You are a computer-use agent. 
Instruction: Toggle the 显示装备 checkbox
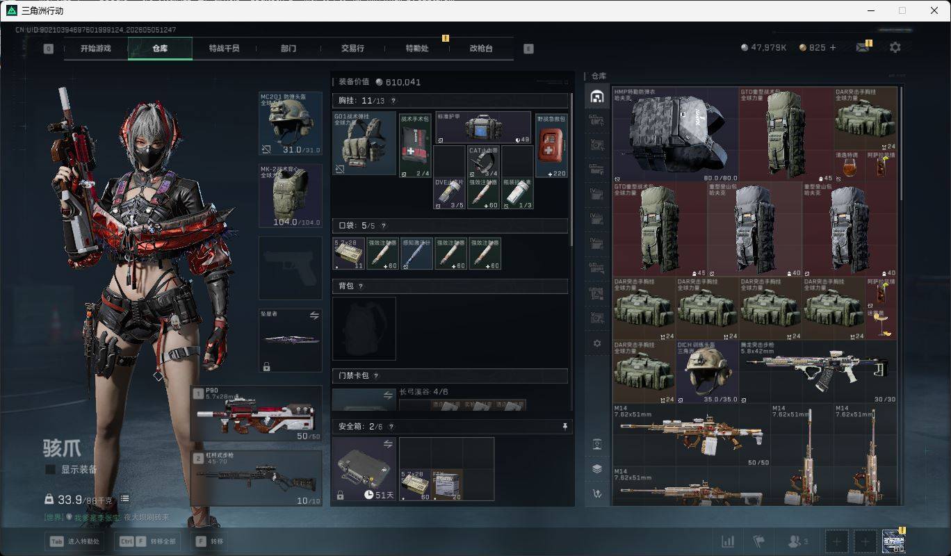pos(50,470)
